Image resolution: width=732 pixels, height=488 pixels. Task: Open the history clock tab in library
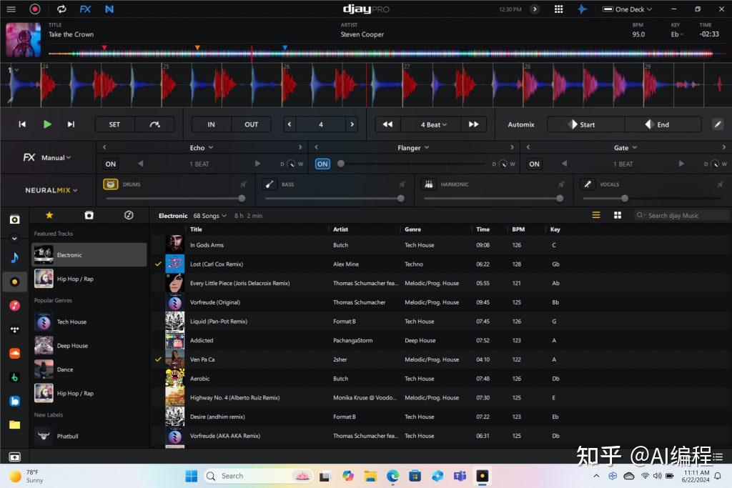click(129, 215)
